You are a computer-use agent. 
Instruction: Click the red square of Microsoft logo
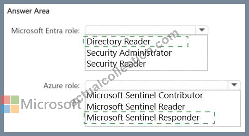[5, 99]
